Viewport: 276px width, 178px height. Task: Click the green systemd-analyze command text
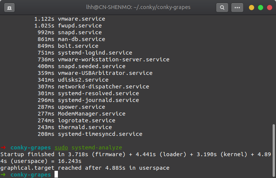tap(97, 148)
